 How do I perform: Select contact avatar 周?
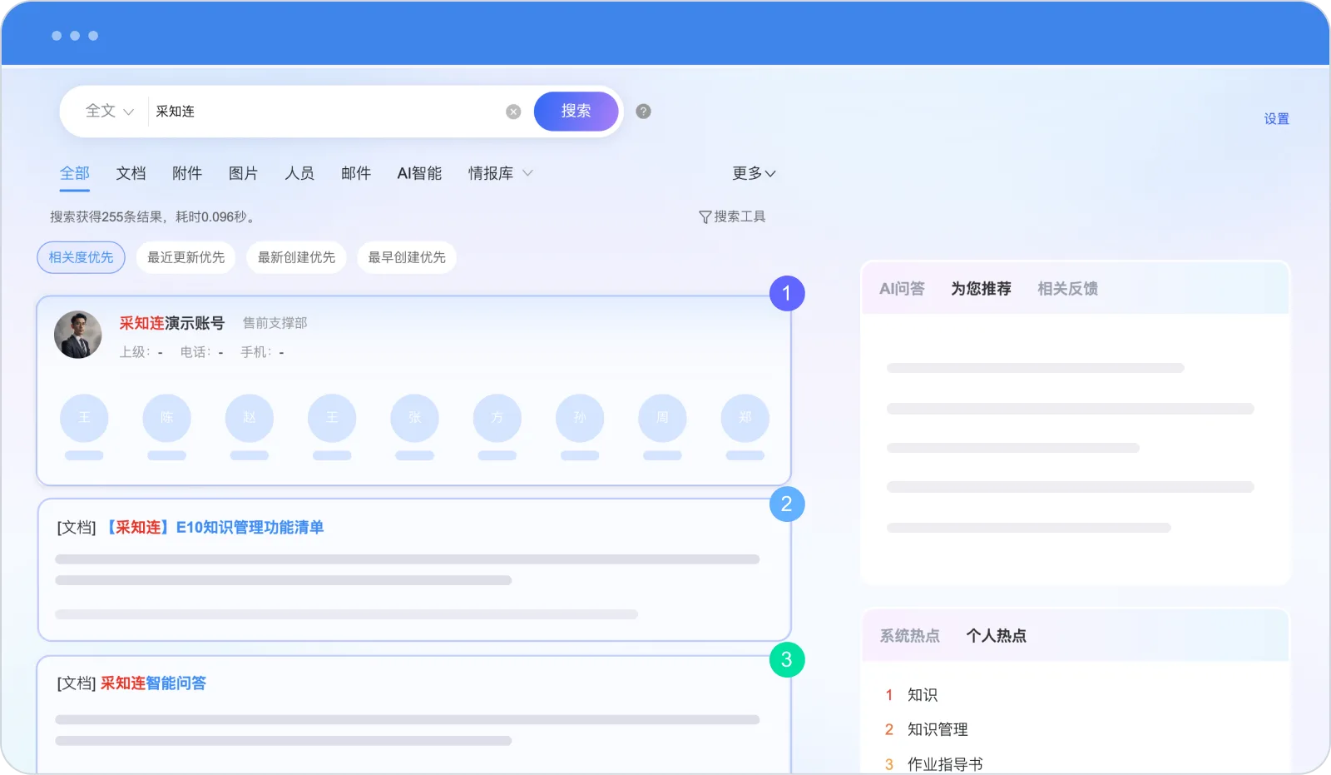662,418
